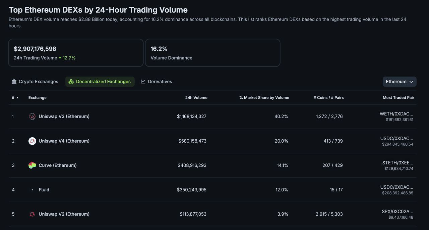
Task: Click the chart icon beside Derivatives
Action: point(143,82)
